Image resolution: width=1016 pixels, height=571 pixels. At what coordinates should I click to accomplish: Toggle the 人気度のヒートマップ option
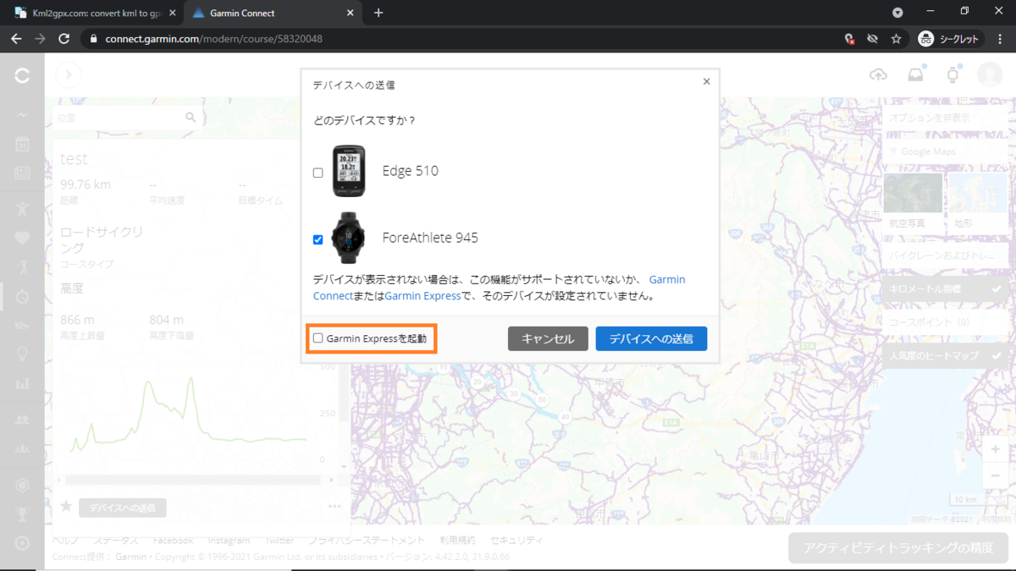946,355
